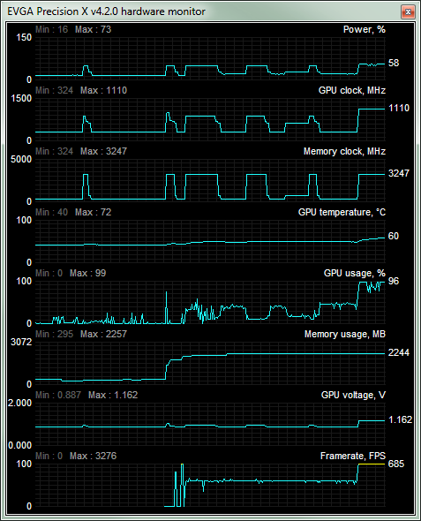Click the 5000 axis label of Memory clock
Image resolution: width=421 pixels, height=521 pixels.
[x=21, y=160]
